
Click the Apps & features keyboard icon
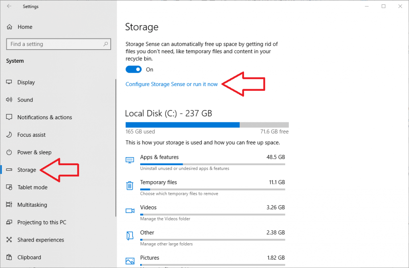pos(130,160)
